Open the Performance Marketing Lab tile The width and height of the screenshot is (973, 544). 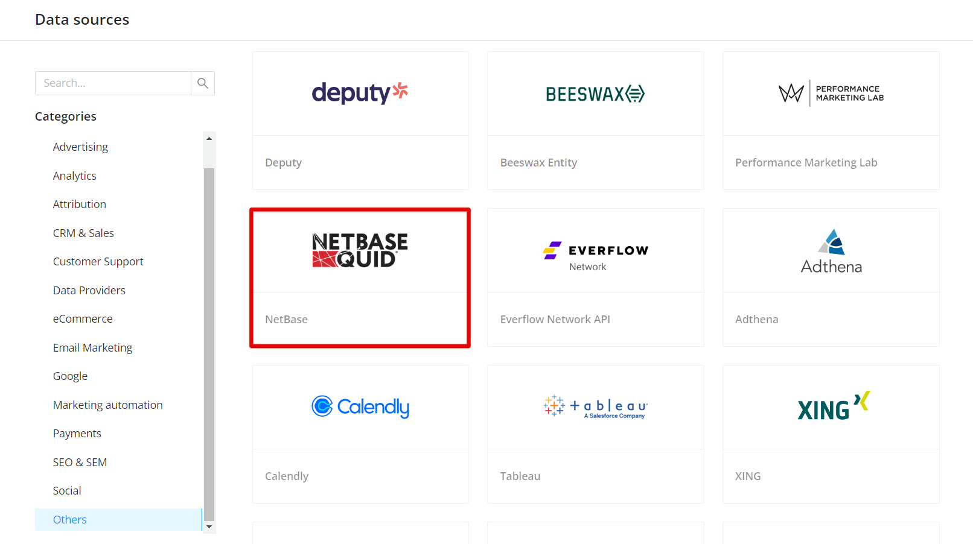click(831, 120)
